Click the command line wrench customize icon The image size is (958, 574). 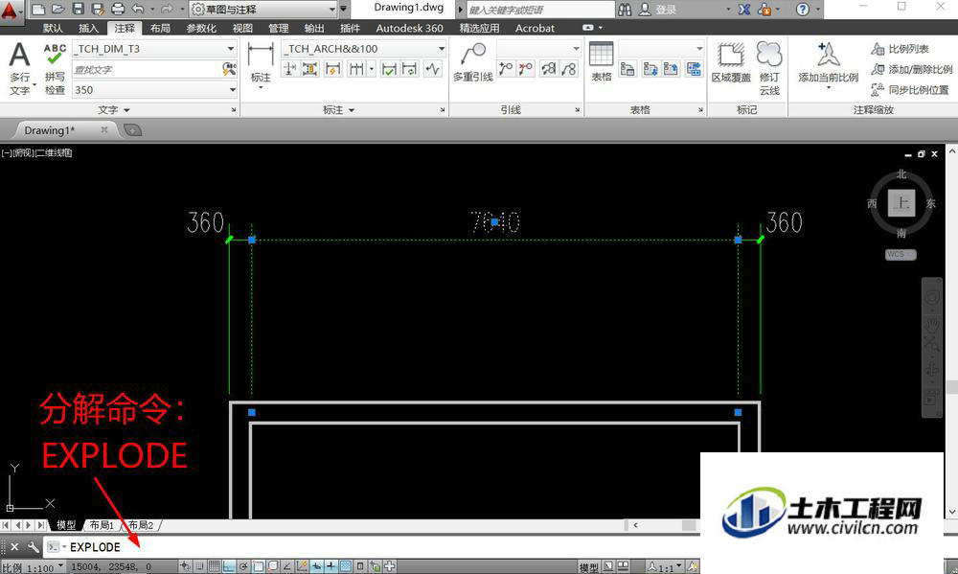(x=34, y=546)
